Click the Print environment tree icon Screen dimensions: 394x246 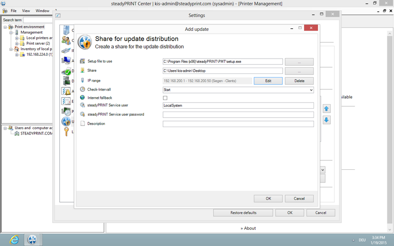[11, 27]
